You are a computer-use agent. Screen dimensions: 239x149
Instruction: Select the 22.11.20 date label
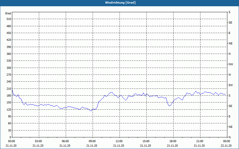tap(226, 146)
